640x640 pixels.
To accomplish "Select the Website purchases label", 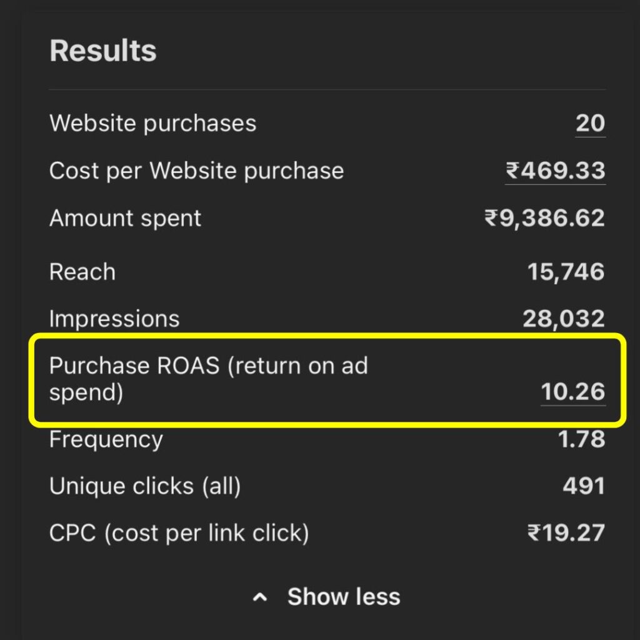I will click(x=152, y=123).
